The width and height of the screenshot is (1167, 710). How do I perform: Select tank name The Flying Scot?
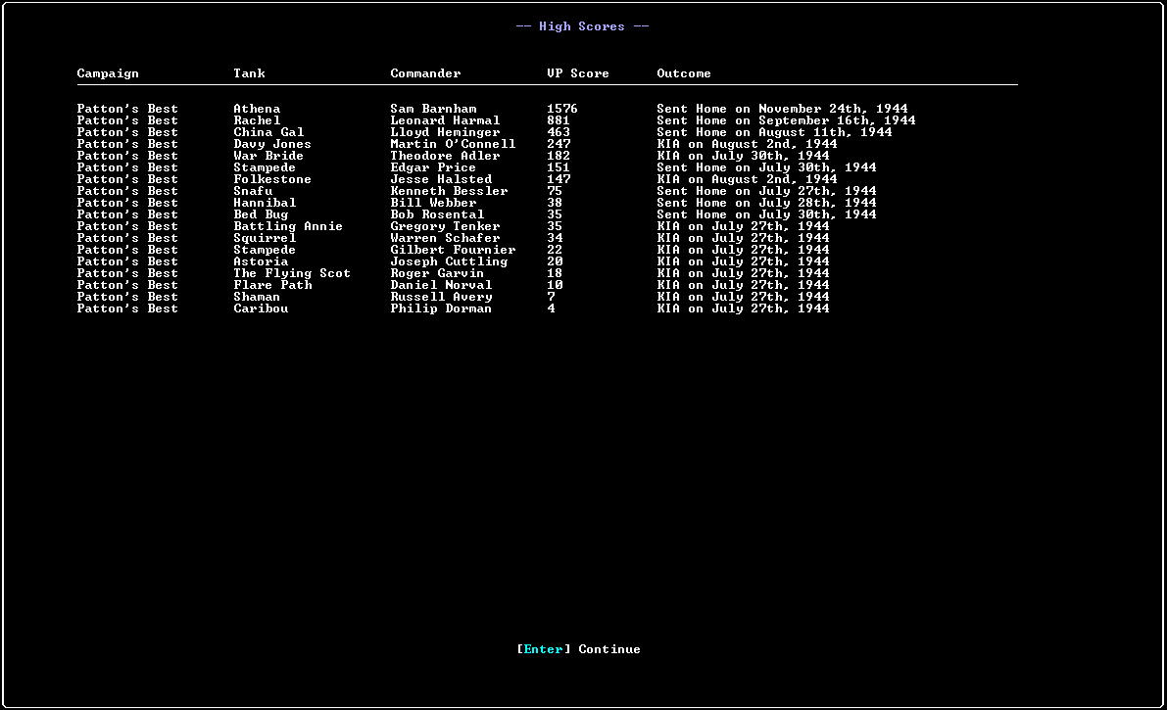tap(292, 273)
